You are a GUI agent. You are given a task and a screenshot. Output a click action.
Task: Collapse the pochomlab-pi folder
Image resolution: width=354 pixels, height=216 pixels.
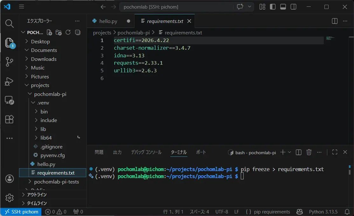(50, 94)
